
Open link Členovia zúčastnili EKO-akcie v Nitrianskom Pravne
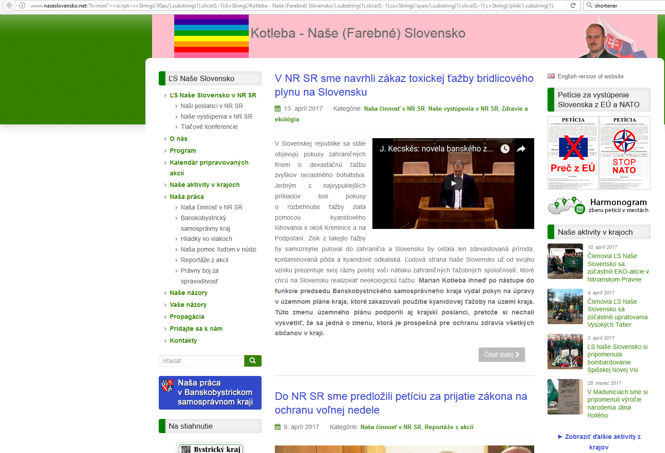coord(618,267)
